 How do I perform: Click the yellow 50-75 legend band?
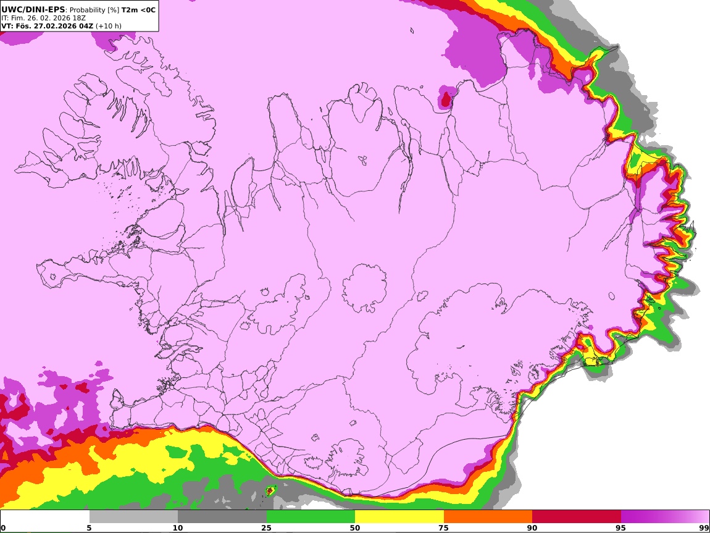pyautogui.click(x=399, y=516)
